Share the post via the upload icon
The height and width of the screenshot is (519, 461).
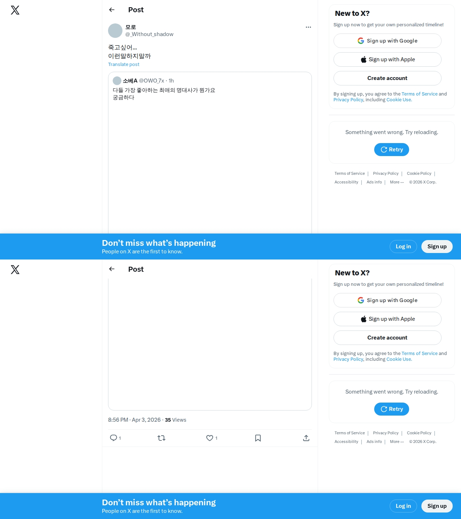click(x=306, y=438)
